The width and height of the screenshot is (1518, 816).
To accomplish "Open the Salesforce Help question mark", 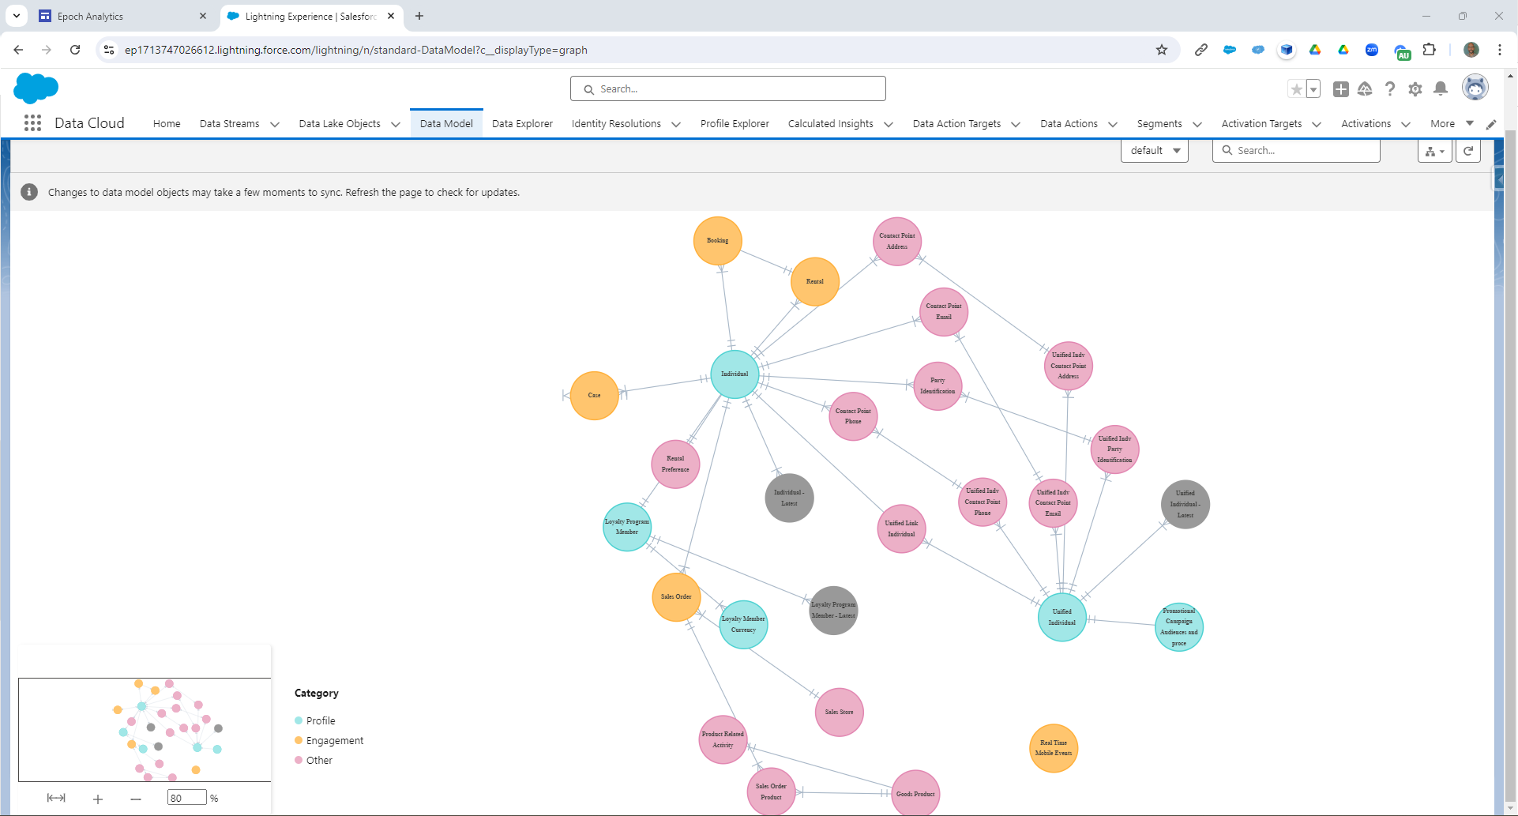I will (1390, 89).
